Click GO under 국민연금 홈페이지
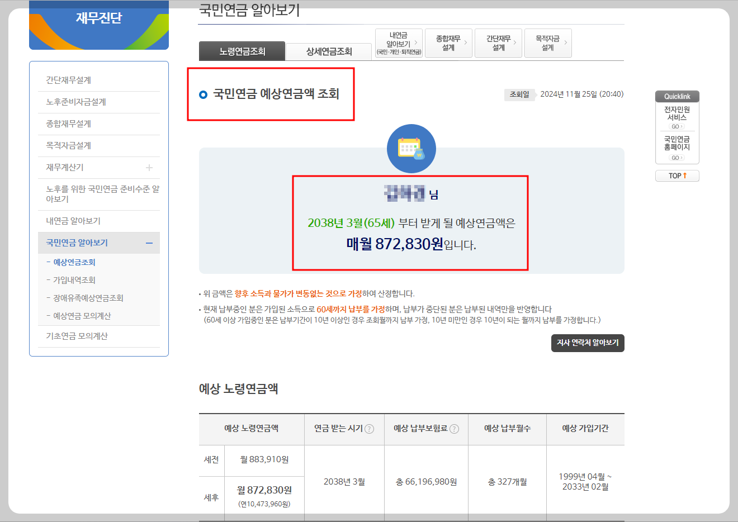This screenshot has width=738, height=522. click(676, 157)
